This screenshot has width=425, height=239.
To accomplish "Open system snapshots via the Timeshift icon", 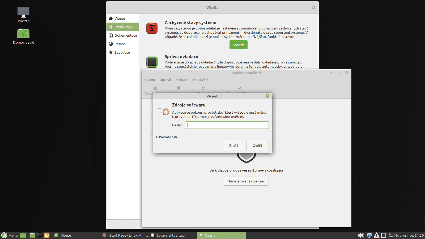I will coord(152,28).
